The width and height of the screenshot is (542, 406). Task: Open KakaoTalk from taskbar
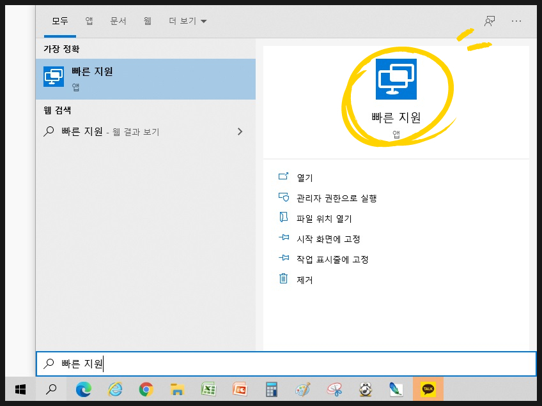(x=428, y=389)
